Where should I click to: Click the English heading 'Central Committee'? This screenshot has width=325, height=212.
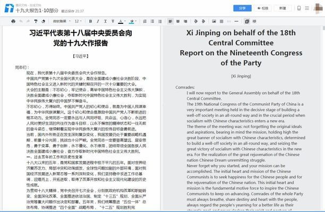[x=241, y=43]
